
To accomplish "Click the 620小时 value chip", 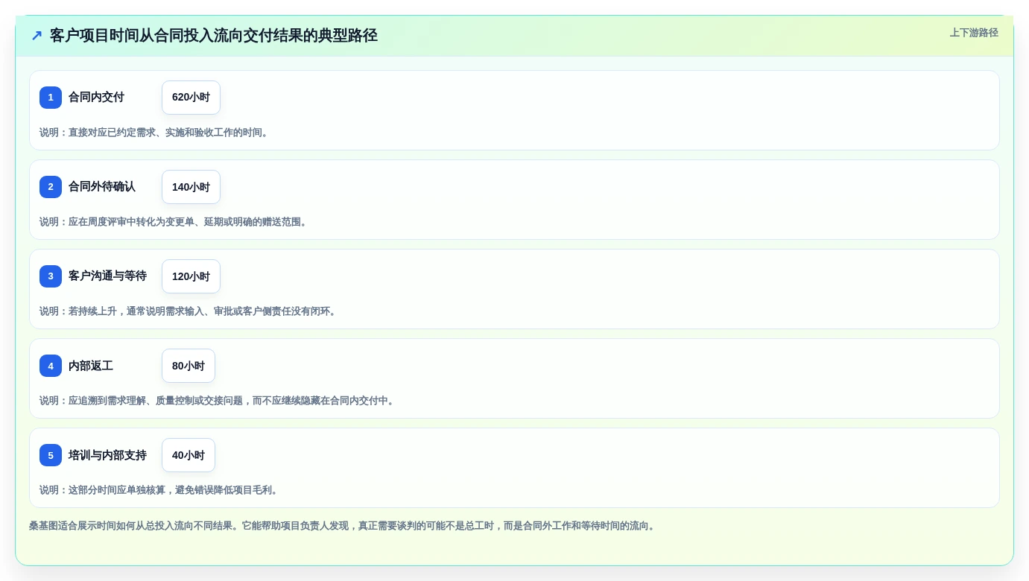I will coord(191,98).
